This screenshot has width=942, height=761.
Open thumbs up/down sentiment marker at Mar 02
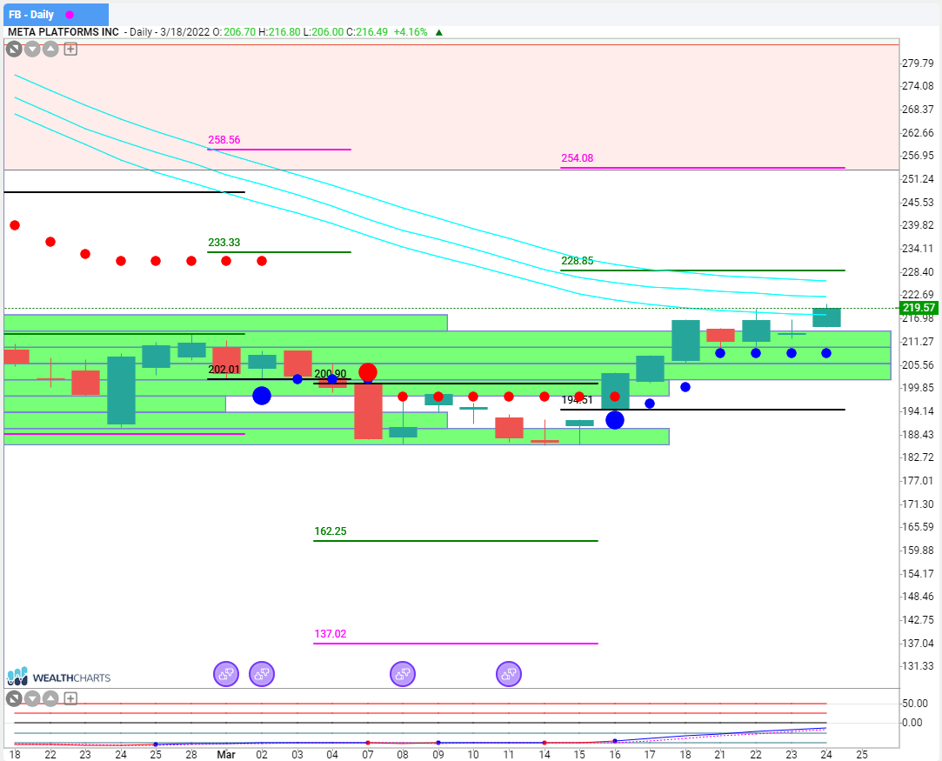[262, 674]
